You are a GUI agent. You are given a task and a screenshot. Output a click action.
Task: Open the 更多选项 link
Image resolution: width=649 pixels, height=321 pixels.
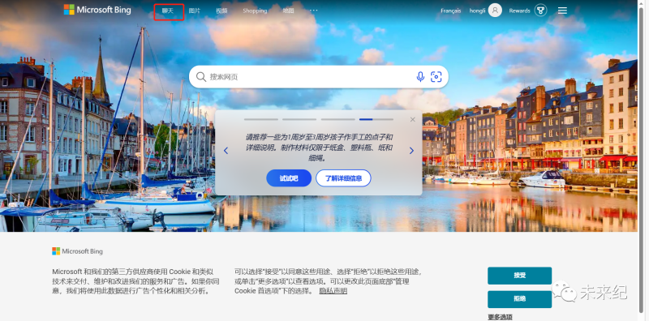(500, 317)
